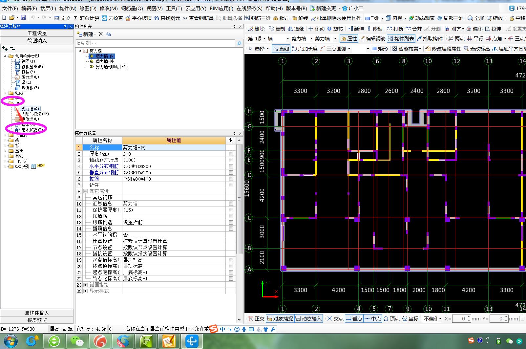Viewport: 526px width, 349px height.
Task: Toggle checkbox for 起点顶标高 row
Action: point(231,260)
